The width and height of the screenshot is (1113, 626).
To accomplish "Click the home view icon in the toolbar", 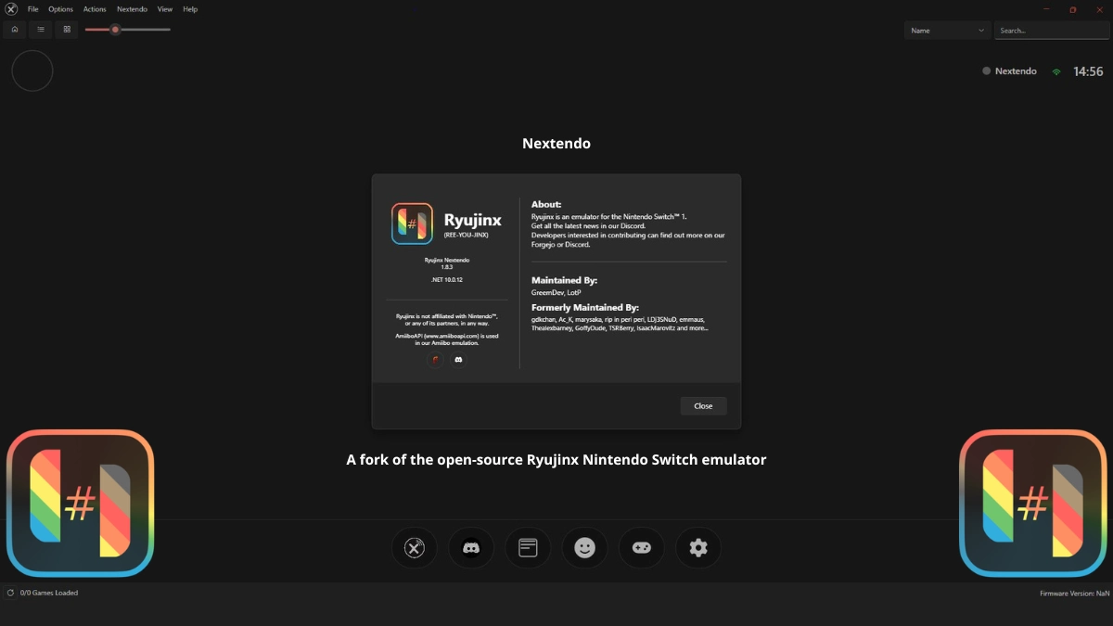I will pyautogui.click(x=15, y=30).
